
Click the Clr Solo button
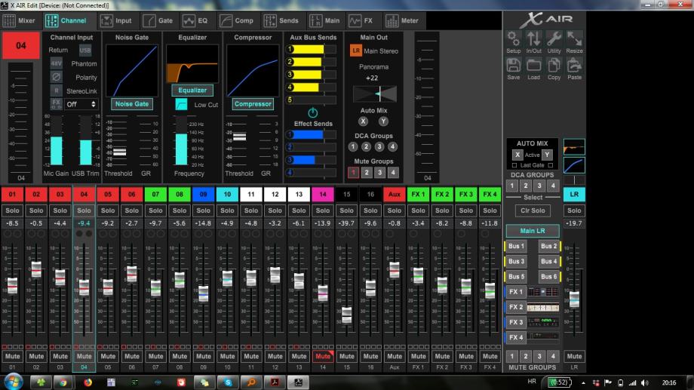[x=533, y=210]
